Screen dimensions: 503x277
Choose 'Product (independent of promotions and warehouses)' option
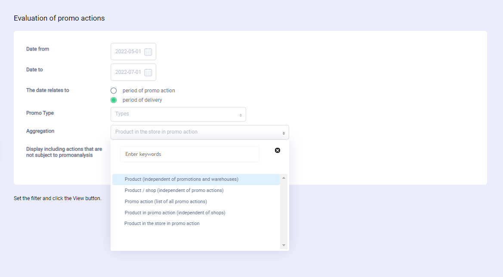pyautogui.click(x=182, y=179)
